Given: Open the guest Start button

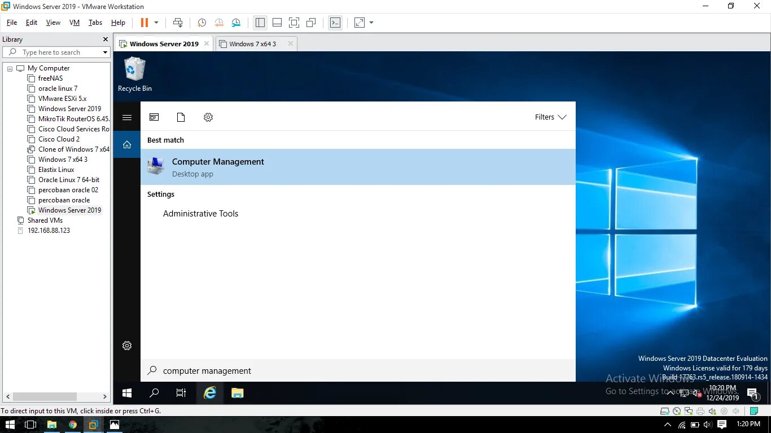Looking at the screenshot, I should pos(127,393).
